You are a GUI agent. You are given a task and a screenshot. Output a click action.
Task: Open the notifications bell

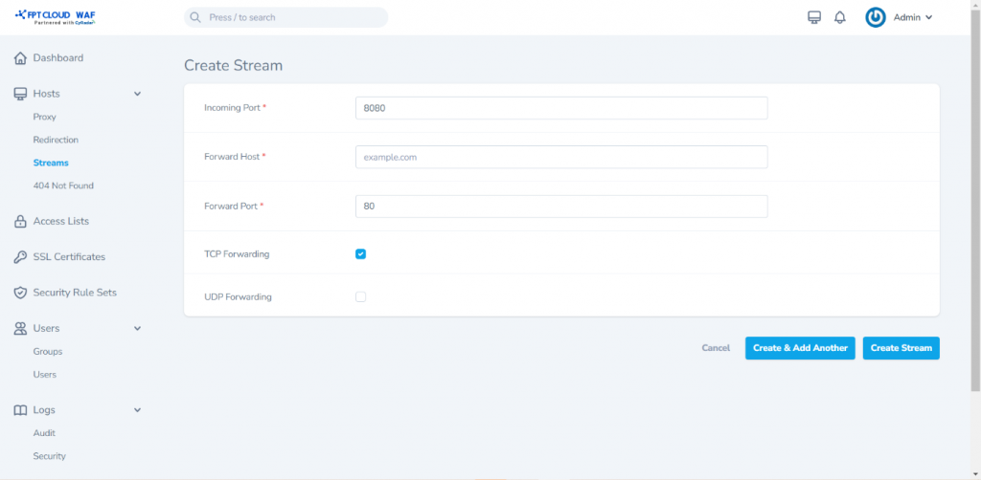tap(840, 17)
